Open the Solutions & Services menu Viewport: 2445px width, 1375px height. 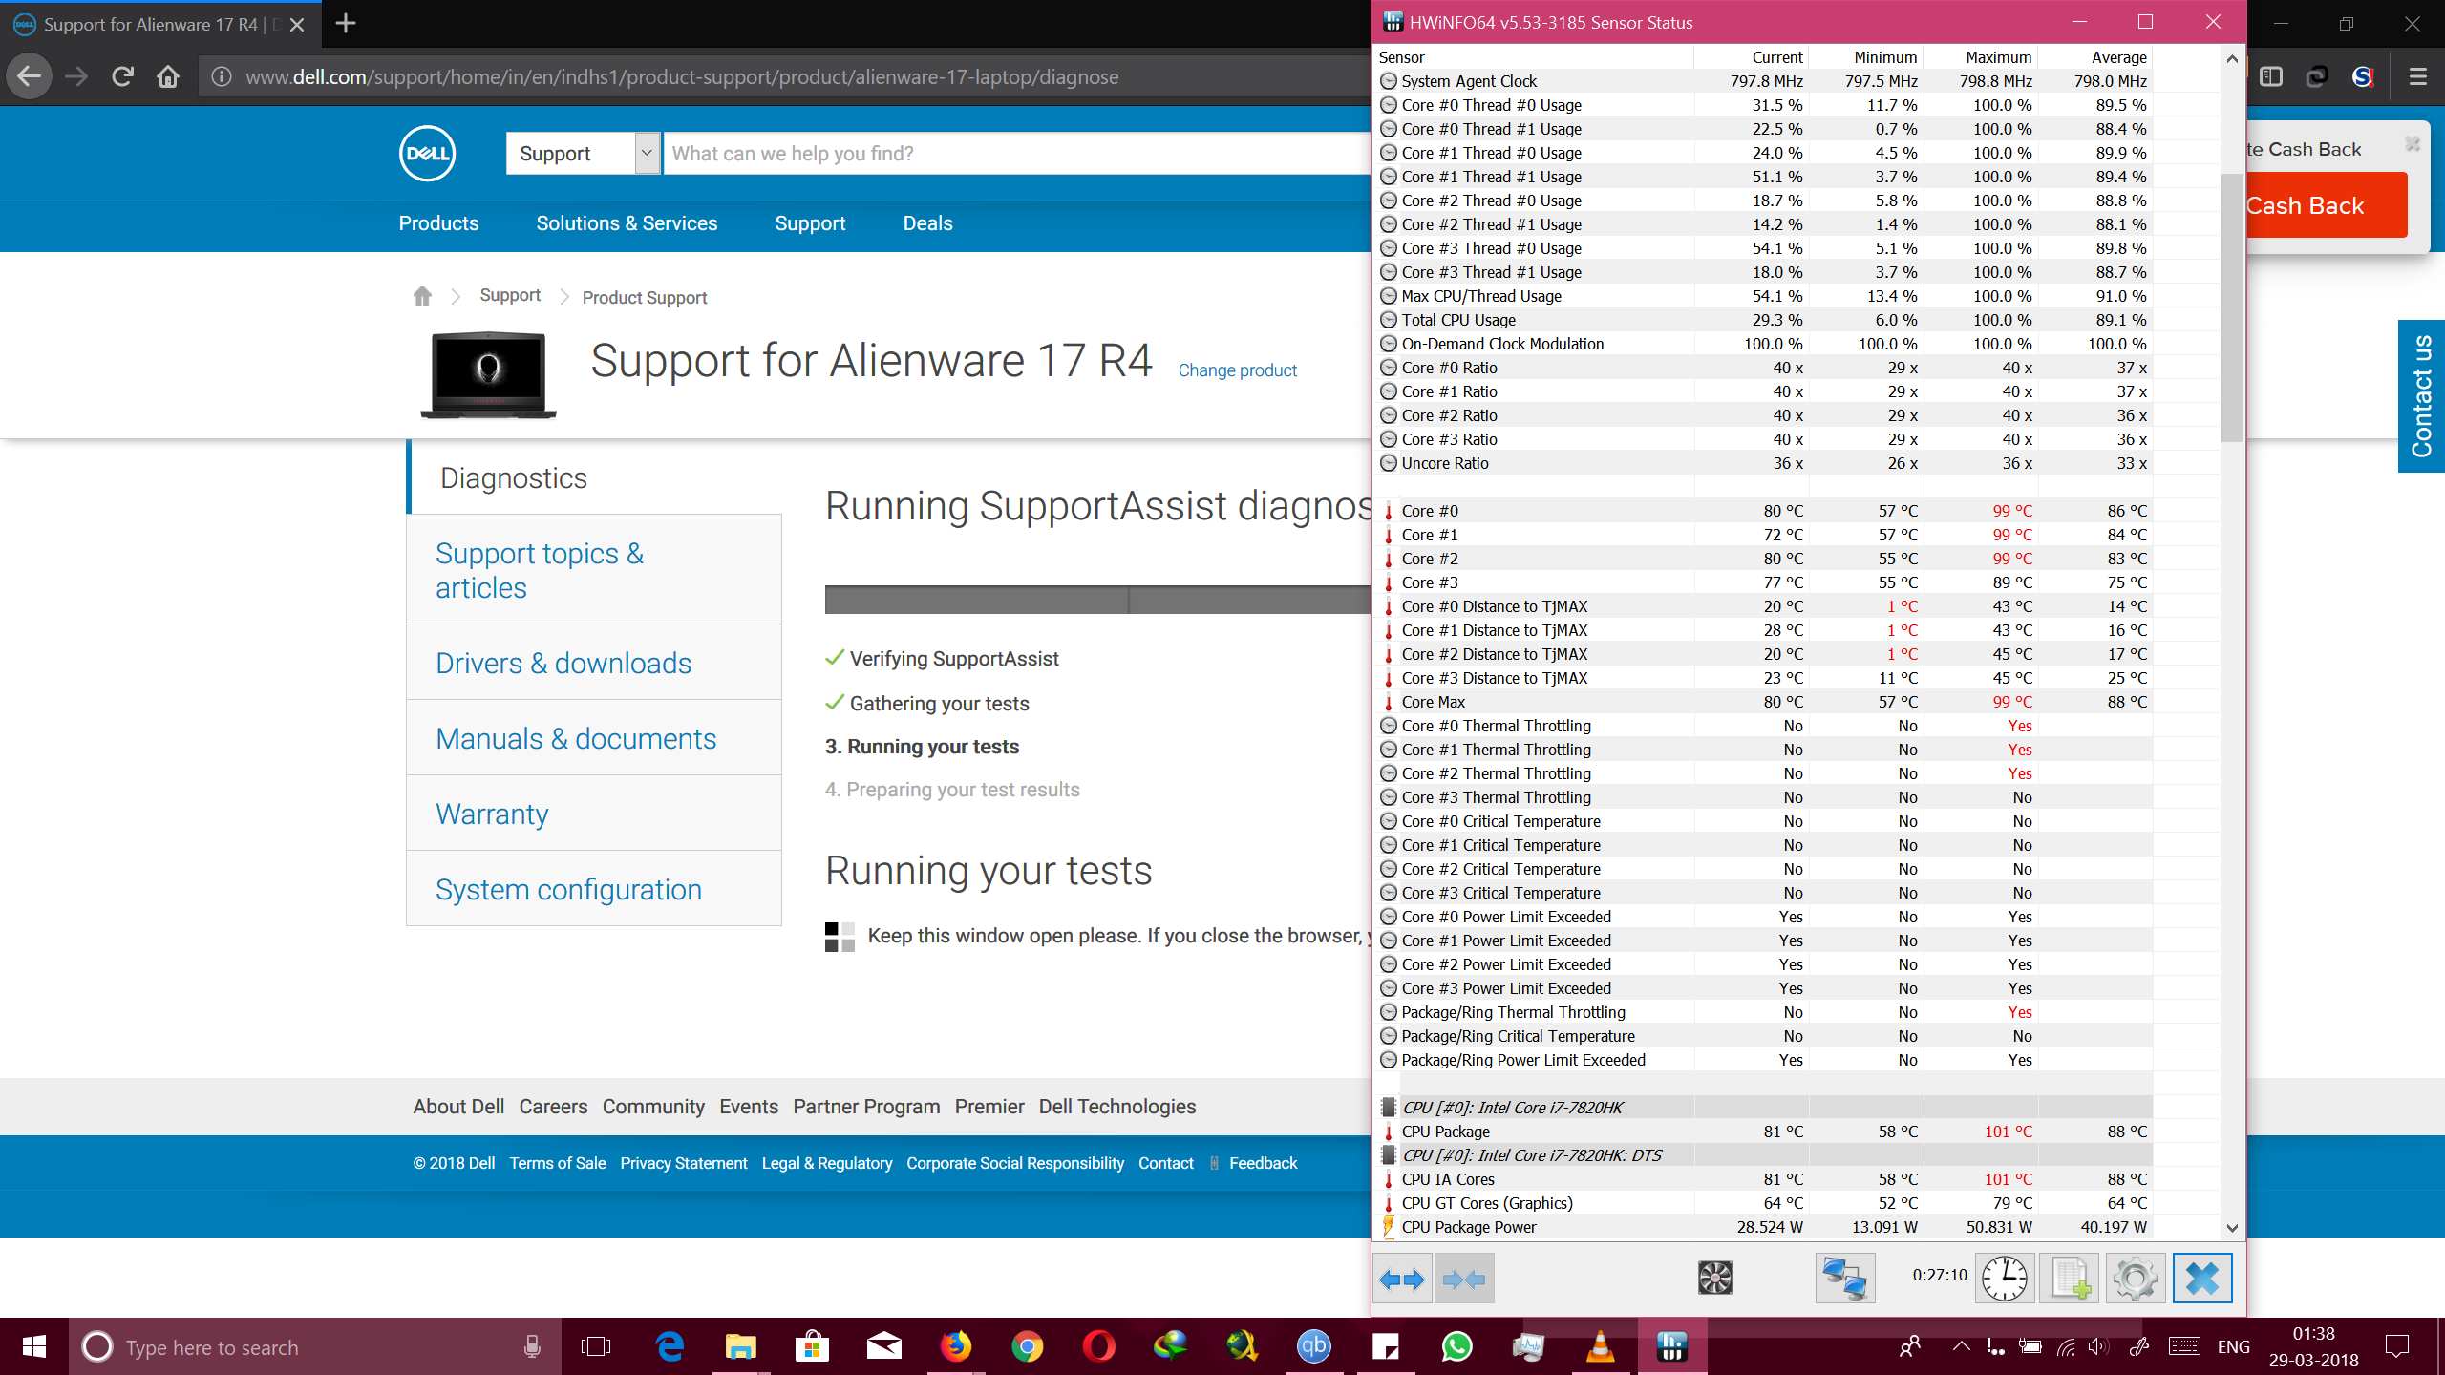627,223
